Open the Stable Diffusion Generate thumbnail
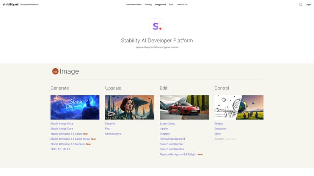Screen dimensions: 314x176 [75, 107]
